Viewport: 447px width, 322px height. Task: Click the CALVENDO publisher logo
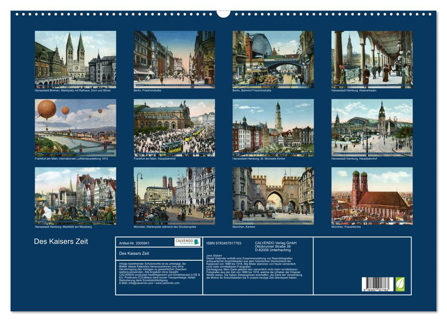click(x=185, y=242)
